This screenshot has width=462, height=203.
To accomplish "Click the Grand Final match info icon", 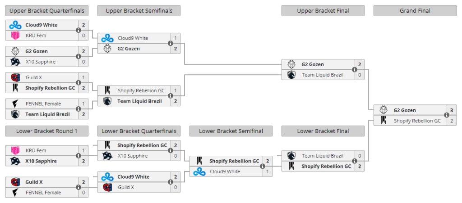I will click(446, 115).
